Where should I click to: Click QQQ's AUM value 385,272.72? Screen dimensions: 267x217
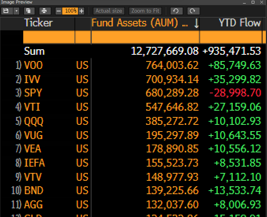(x=172, y=121)
